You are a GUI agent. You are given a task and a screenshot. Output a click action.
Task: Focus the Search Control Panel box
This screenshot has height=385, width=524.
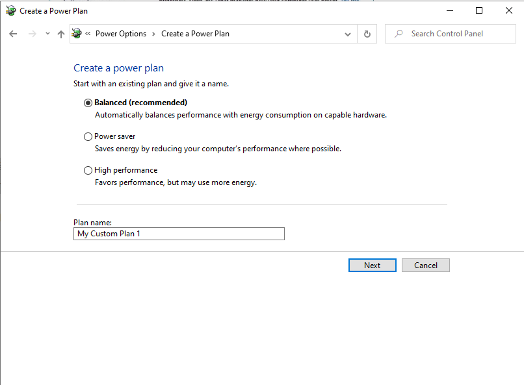[x=455, y=34]
